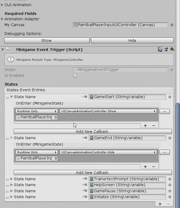Expand the Animation Adapter foldout
180x208 pixels.
(2, 19)
